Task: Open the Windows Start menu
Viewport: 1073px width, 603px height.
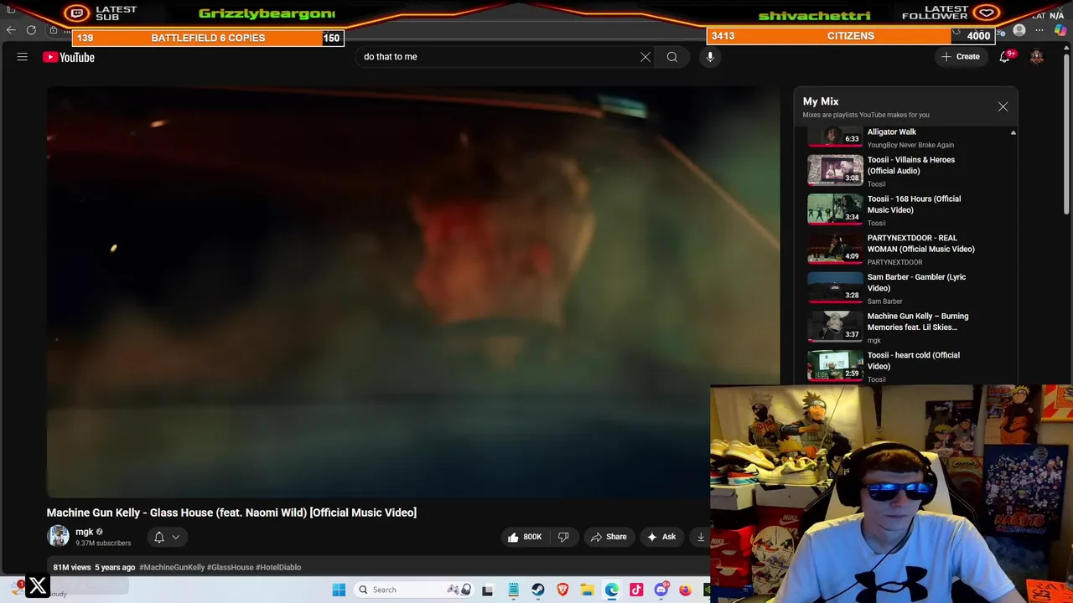Action: point(339,590)
